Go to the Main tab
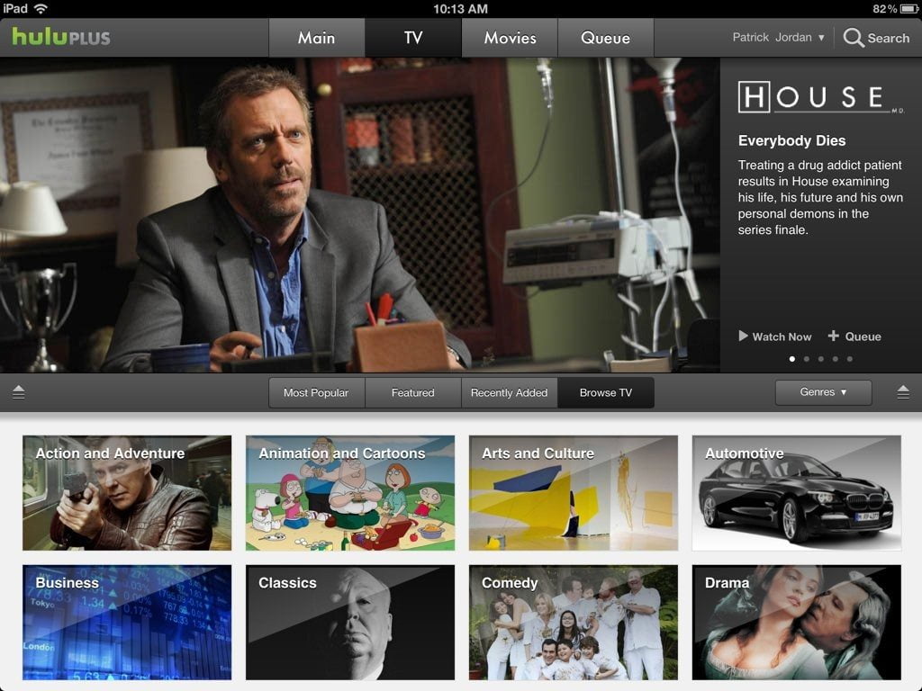 (x=316, y=38)
